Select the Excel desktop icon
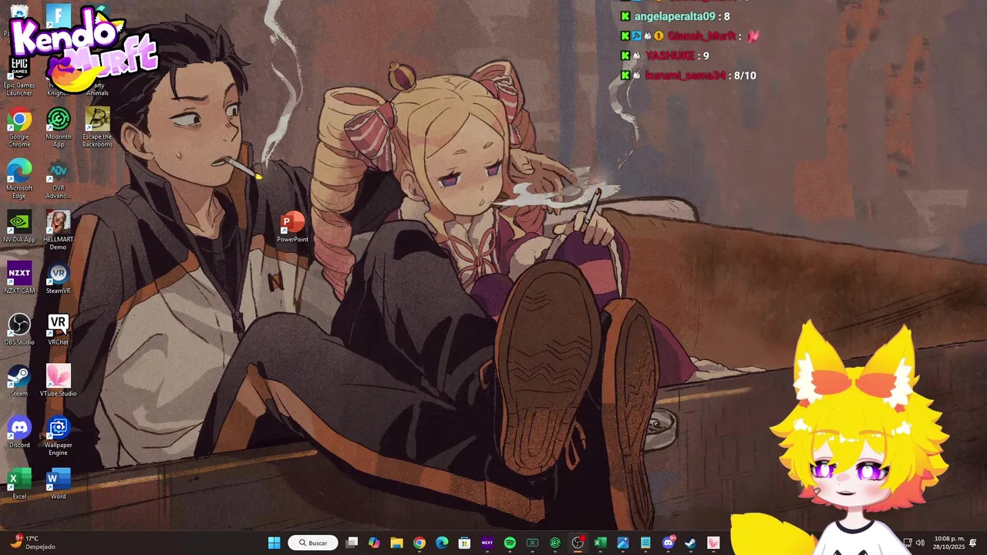The image size is (987, 555). 19,484
